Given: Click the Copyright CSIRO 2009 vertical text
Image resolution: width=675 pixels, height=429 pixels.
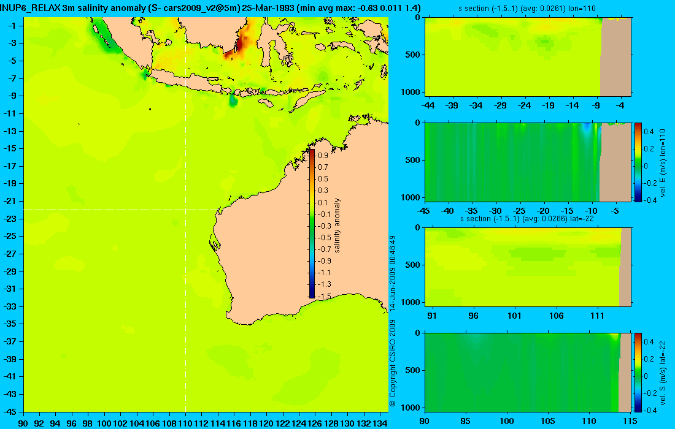Looking at the screenshot, I should pyautogui.click(x=392, y=363).
